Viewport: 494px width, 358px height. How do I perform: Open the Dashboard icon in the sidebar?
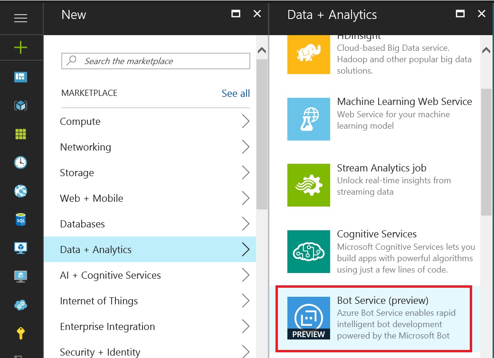point(21,76)
